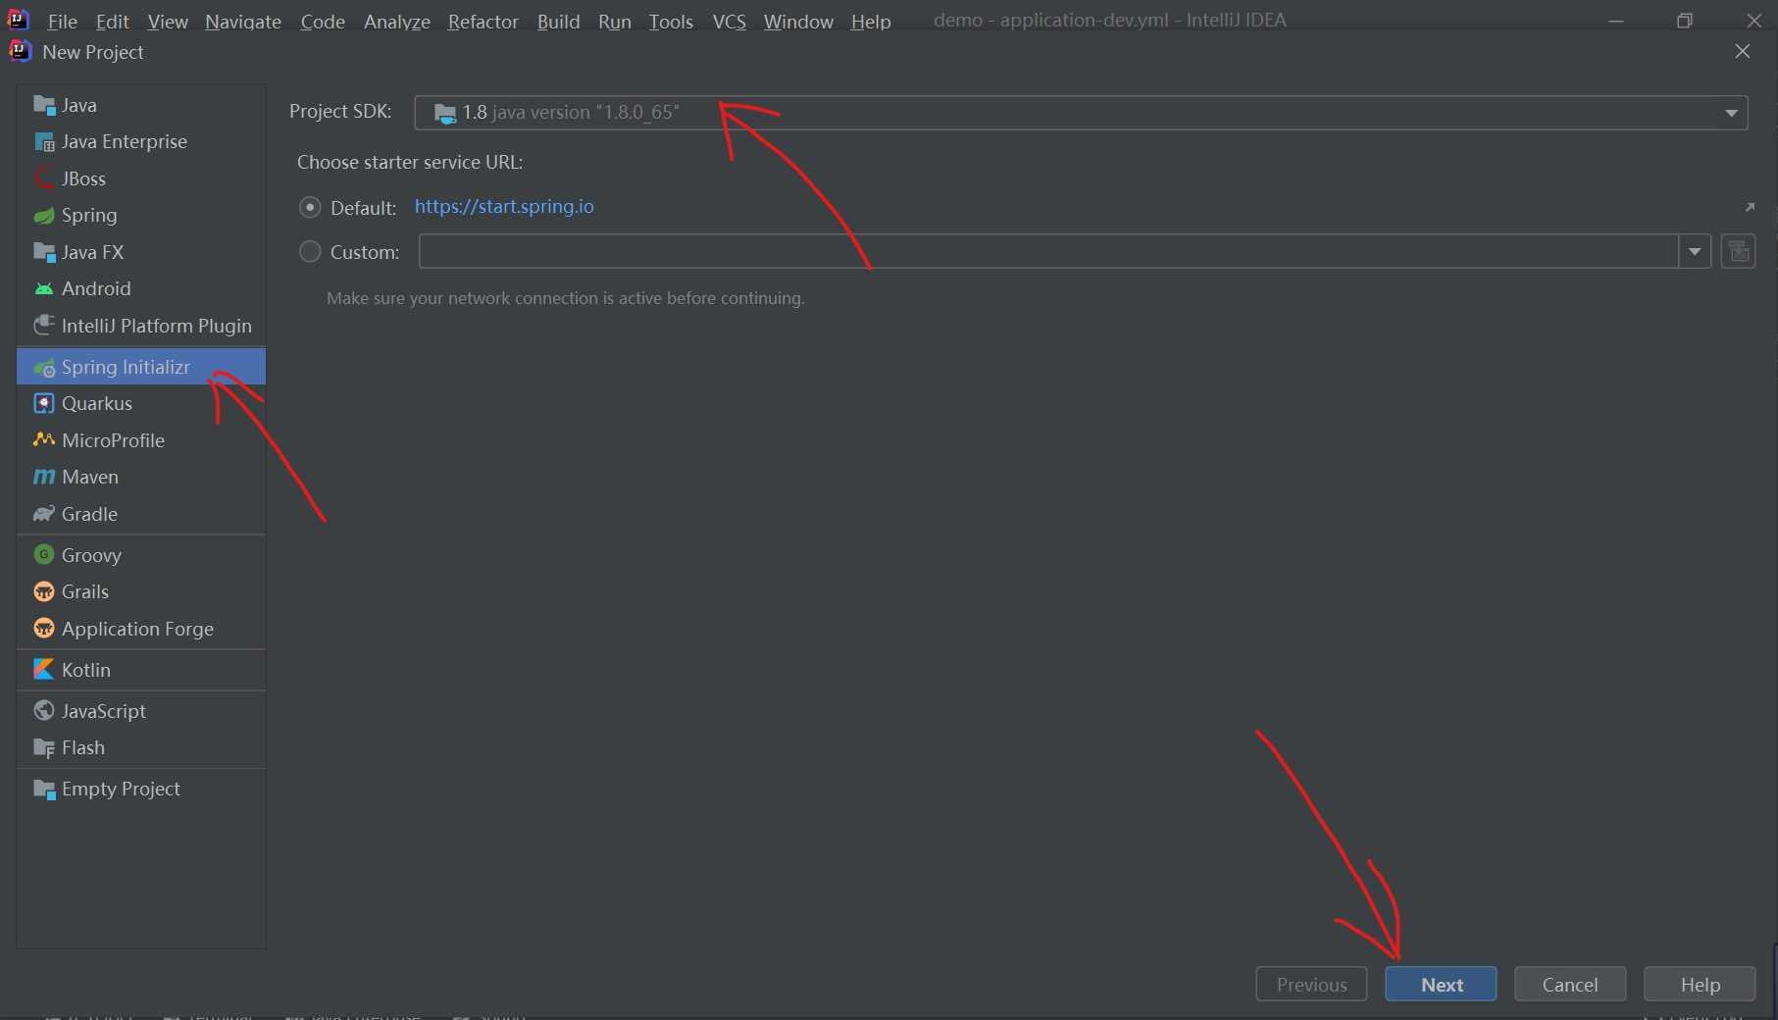The image size is (1778, 1020).
Task: Select Kotlin project type label
Action: [x=86, y=670]
